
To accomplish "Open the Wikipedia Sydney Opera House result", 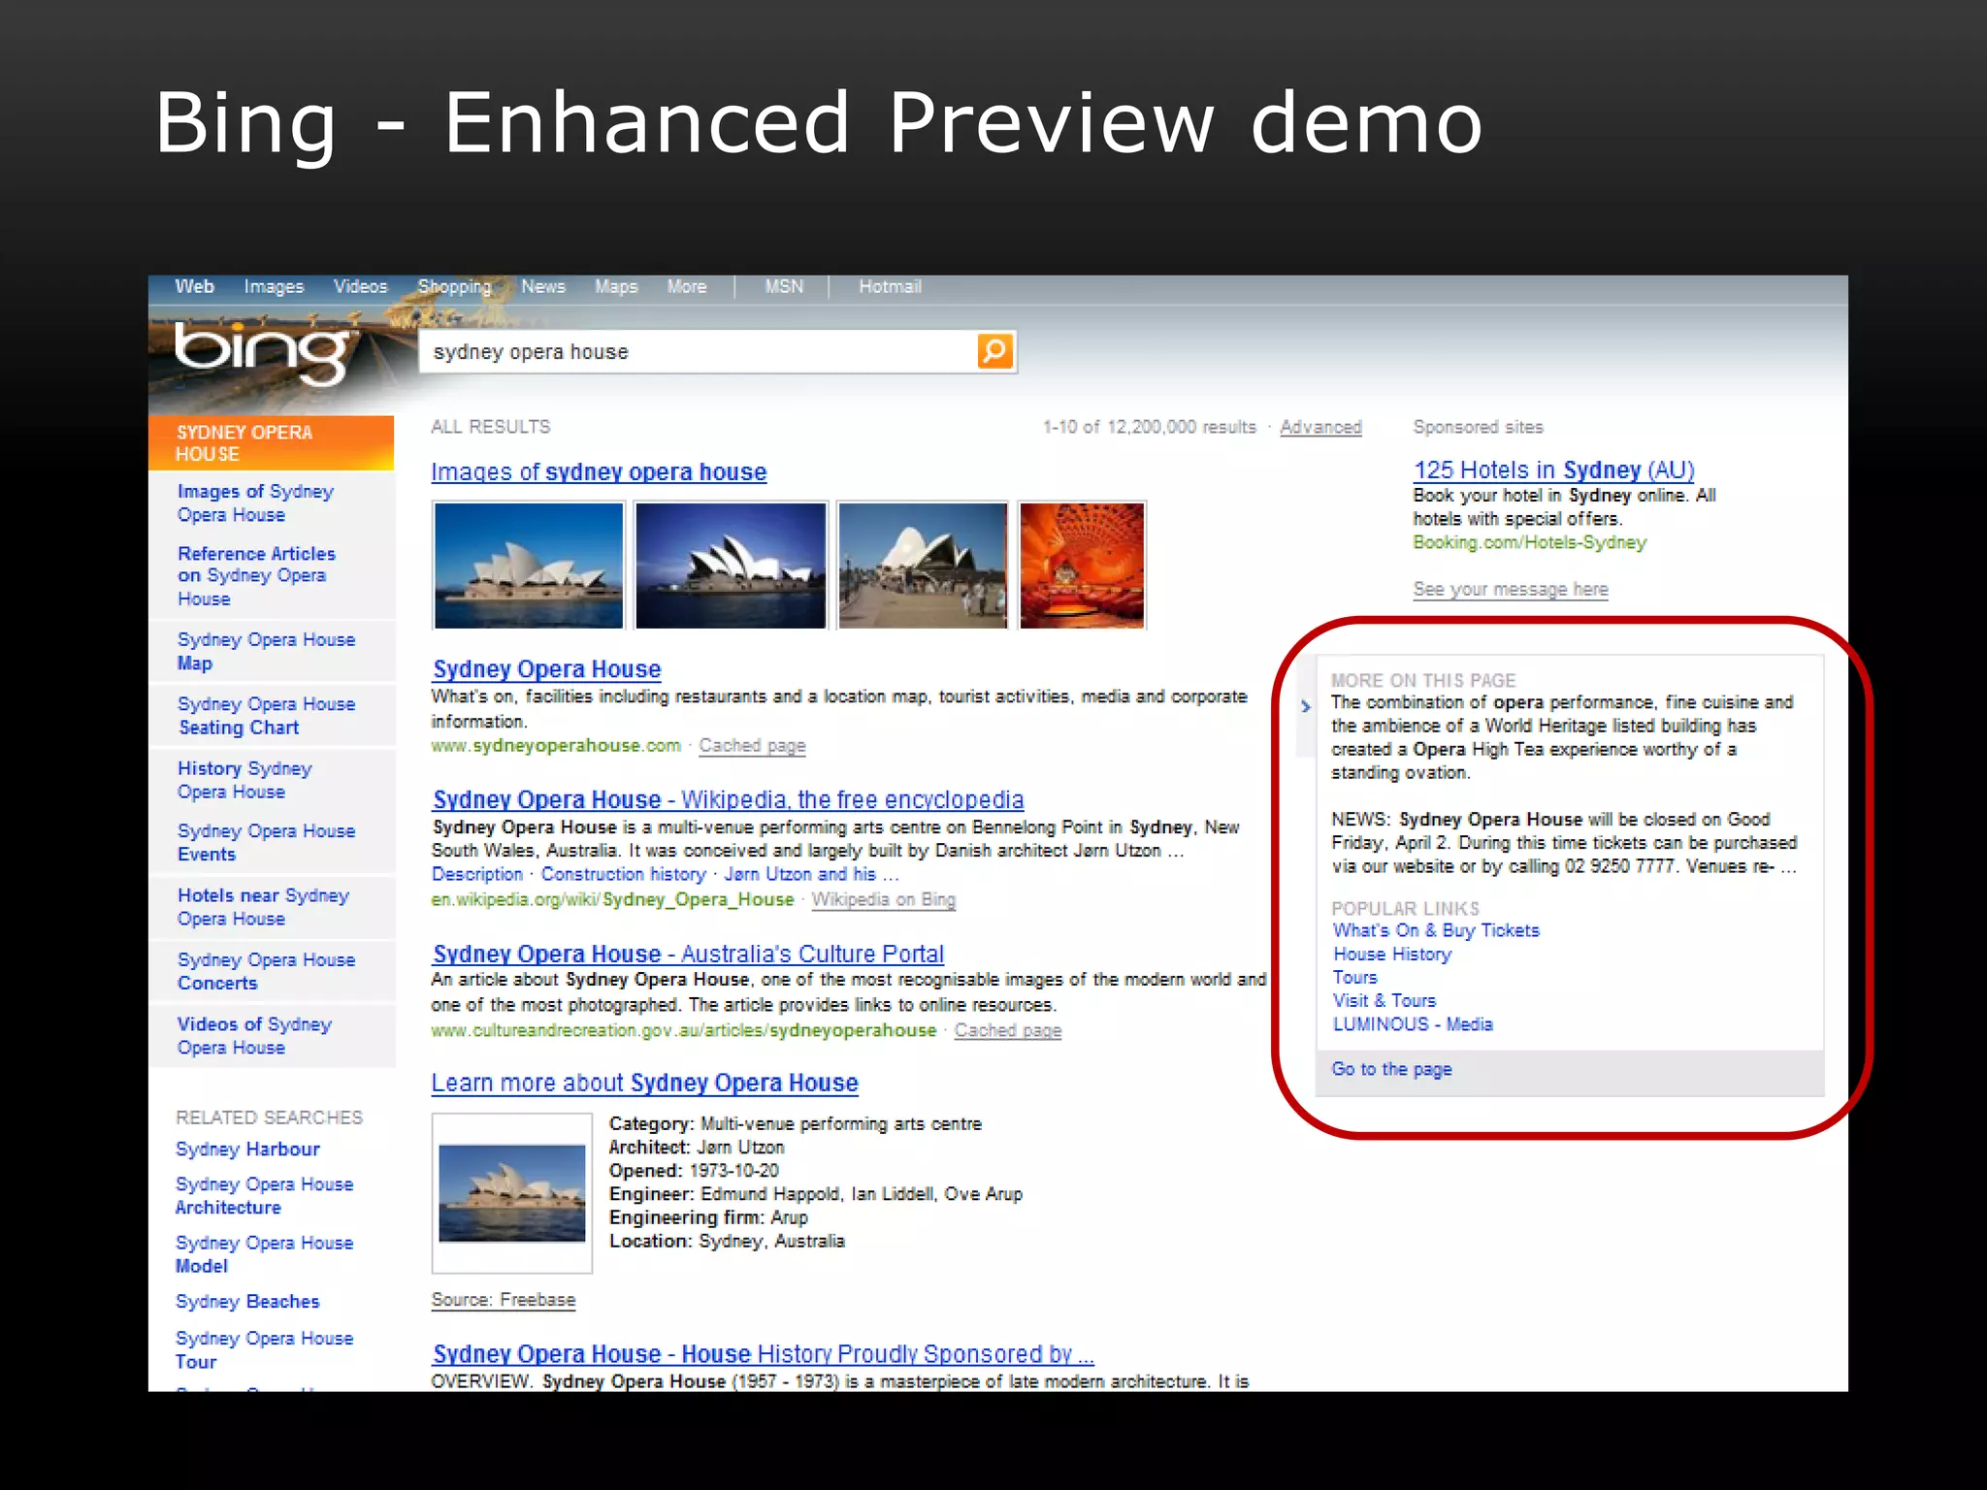I will [x=728, y=800].
